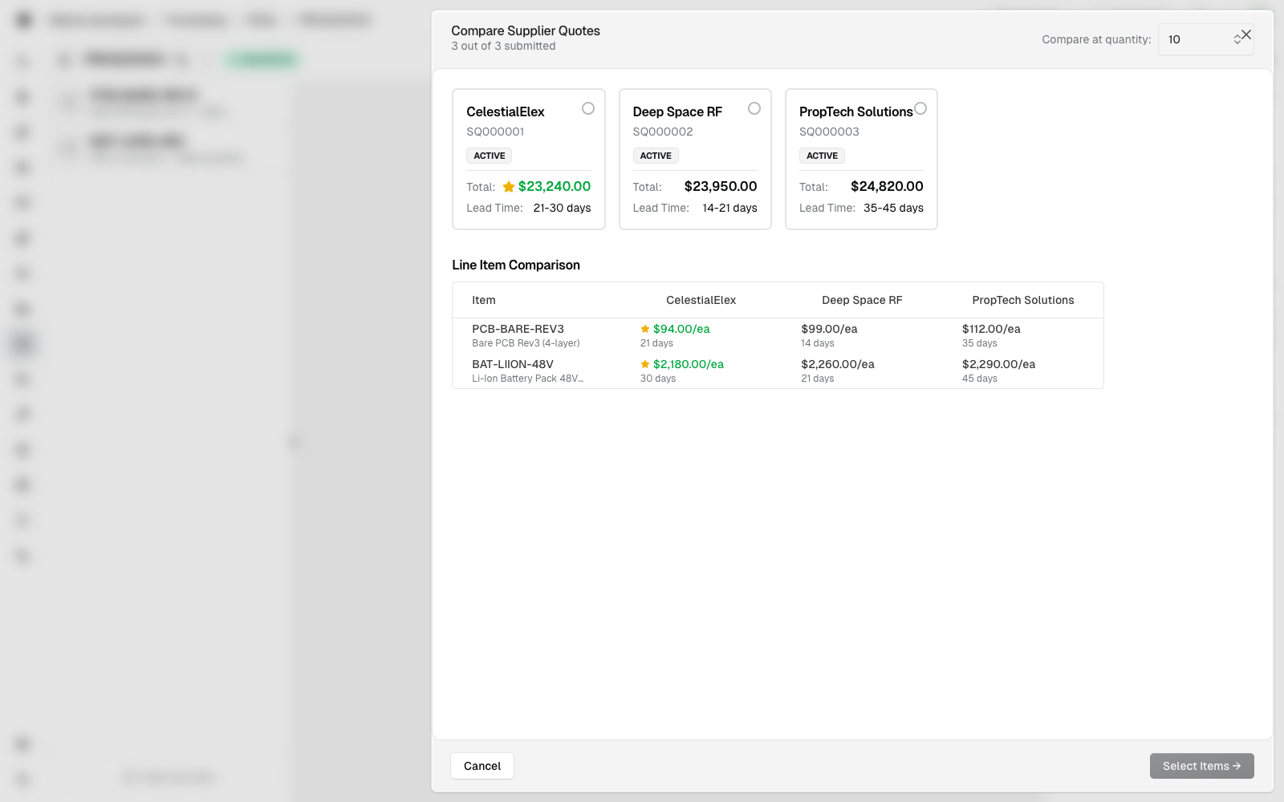Click the arrow icon in Select Items button
The width and height of the screenshot is (1284, 802).
[x=1237, y=766]
